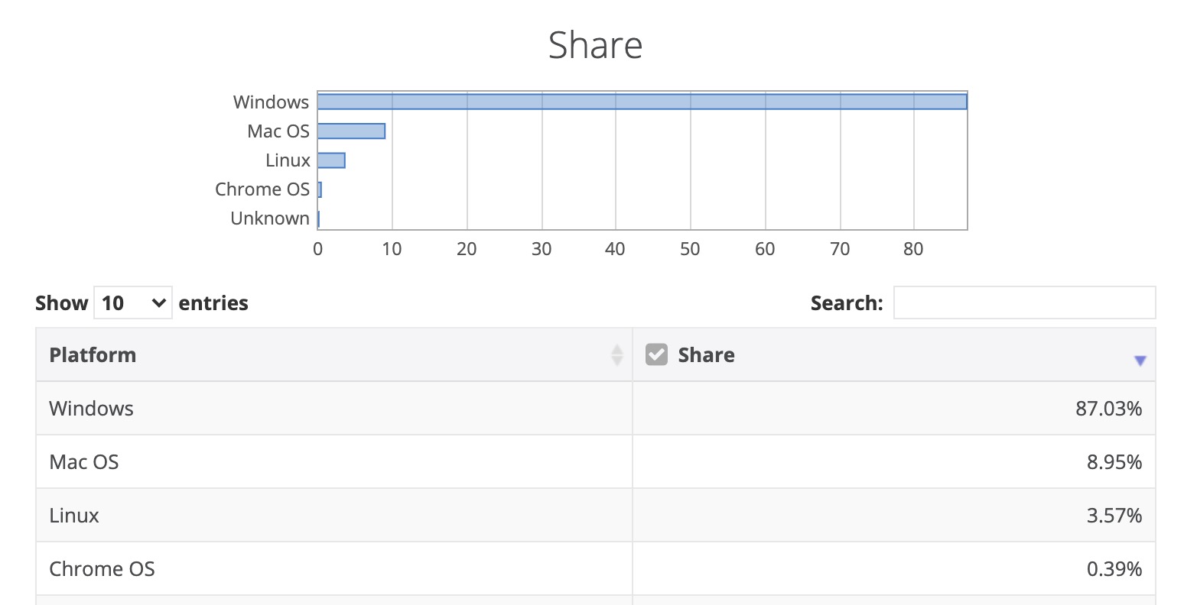This screenshot has height=605, width=1184.
Task: Click into the Search input field
Action: (x=1024, y=303)
